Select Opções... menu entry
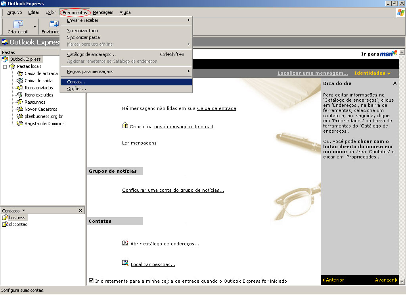The width and height of the screenshot is (406, 295). [126, 89]
